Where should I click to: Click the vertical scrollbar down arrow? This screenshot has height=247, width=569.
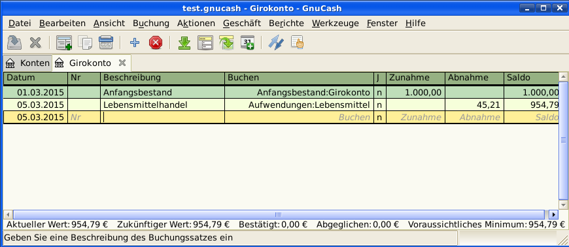563,205
